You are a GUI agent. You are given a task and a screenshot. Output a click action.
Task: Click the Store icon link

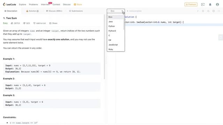pyautogui.click(x=78, y=5)
